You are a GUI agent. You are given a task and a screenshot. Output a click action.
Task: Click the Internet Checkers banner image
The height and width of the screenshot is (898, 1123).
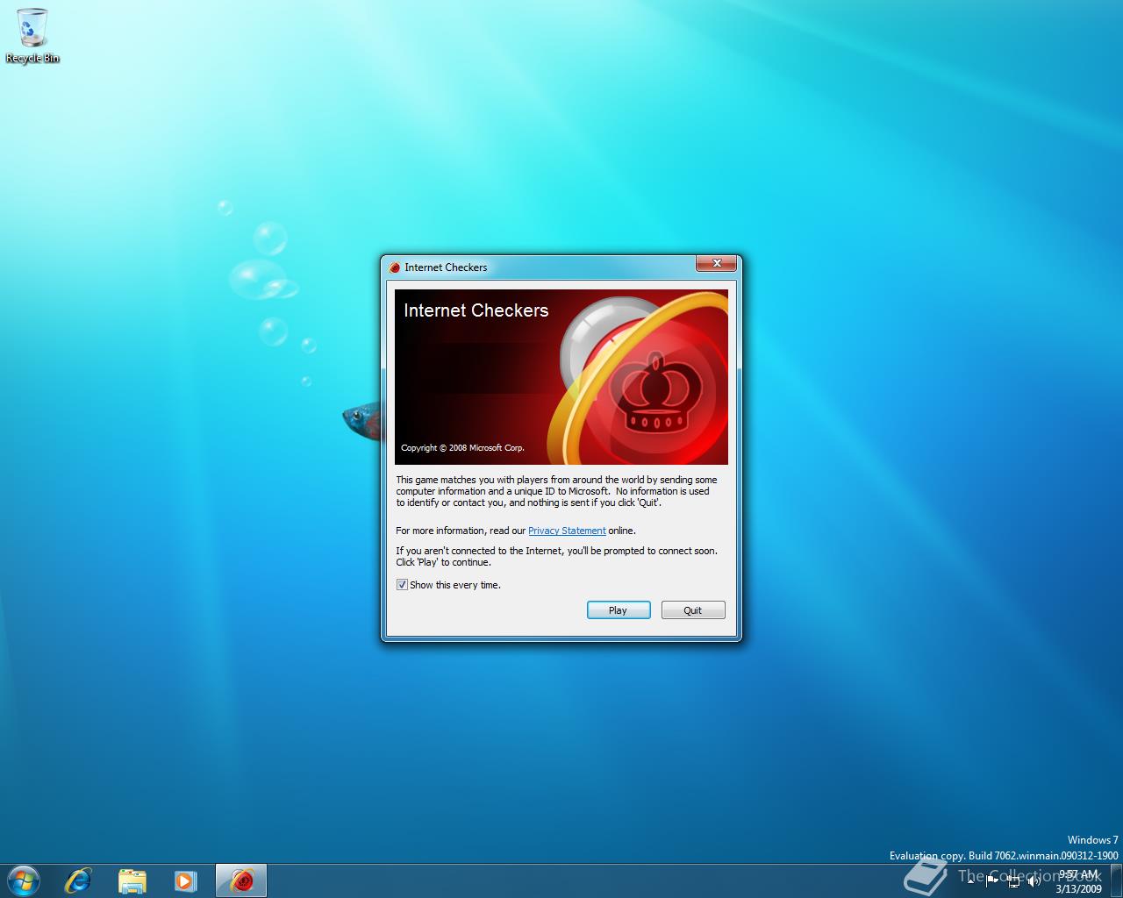click(x=561, y=377)
